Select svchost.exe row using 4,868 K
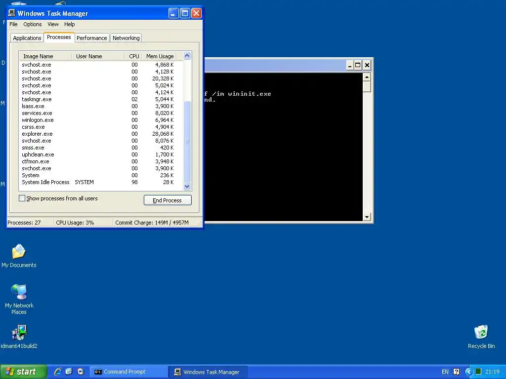This screenshot has width=506, height=379. (x=101, y=65)
